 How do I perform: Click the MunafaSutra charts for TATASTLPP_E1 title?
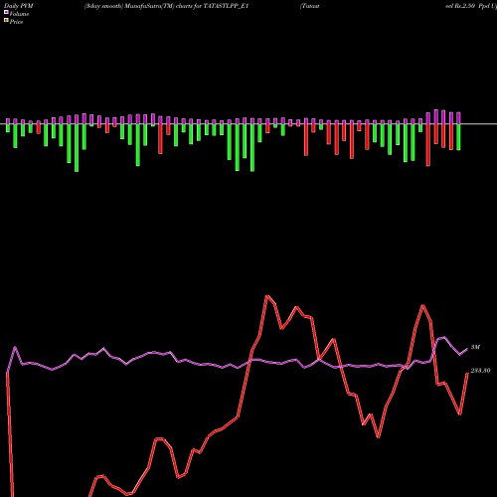(x=166, y=6)
